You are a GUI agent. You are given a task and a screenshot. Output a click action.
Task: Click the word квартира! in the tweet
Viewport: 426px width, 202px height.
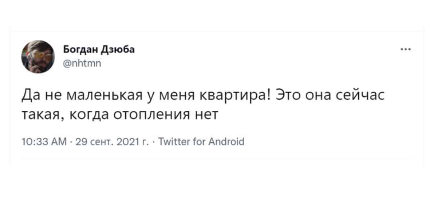(235, 97)
